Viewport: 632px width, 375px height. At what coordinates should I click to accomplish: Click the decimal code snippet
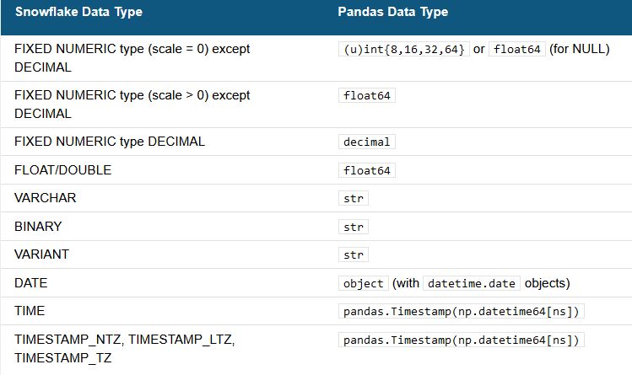click(x=367, y=142)
